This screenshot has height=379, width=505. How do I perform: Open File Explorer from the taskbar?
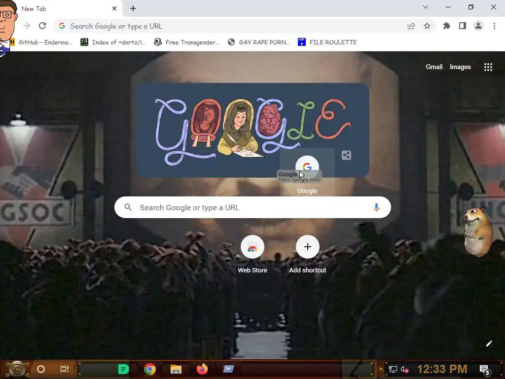point(176,369)
